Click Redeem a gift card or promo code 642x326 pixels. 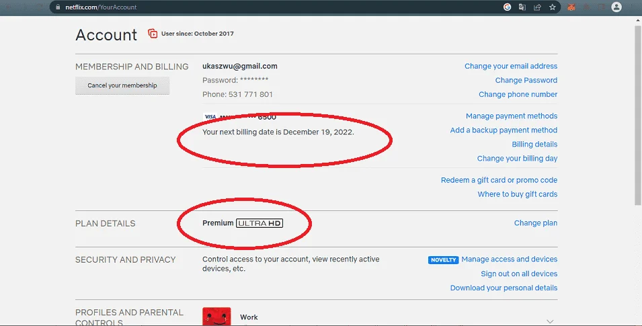pyautogui.click(x=499, y=180)
